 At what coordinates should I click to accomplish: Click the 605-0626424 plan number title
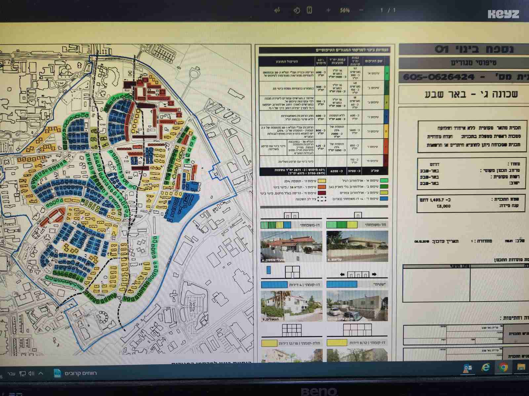439,77
